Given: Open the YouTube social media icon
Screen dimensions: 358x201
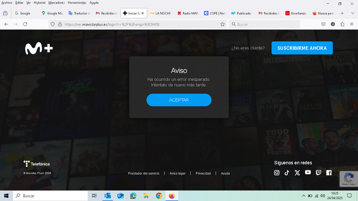Looking at the screenshot, I should pyautogui.click(x=308, y=172).
